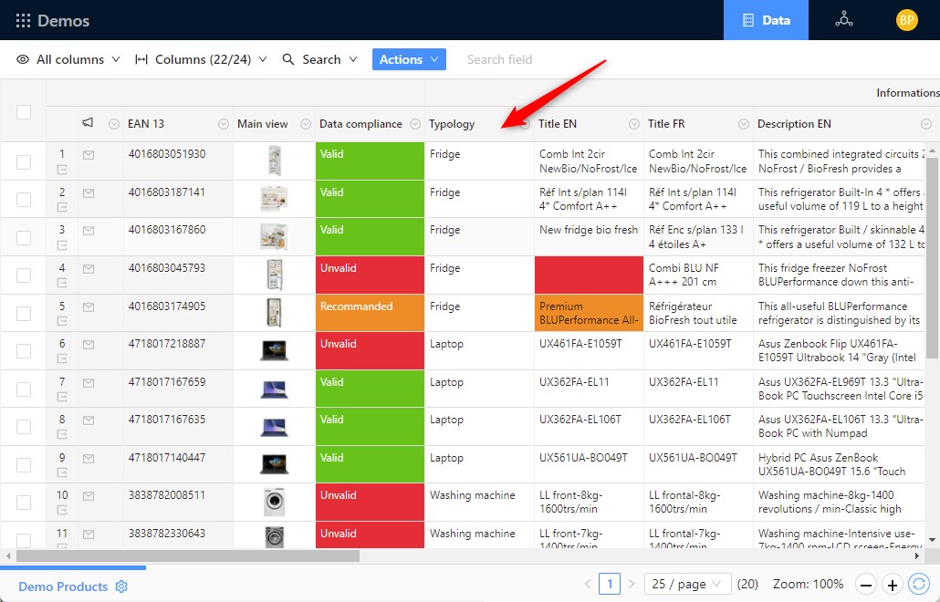Click the blue Actions button

tap(409, 59)
